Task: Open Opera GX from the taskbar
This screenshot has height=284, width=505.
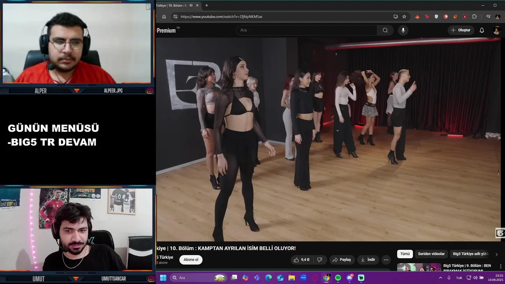Action: [x=315, y=278]
